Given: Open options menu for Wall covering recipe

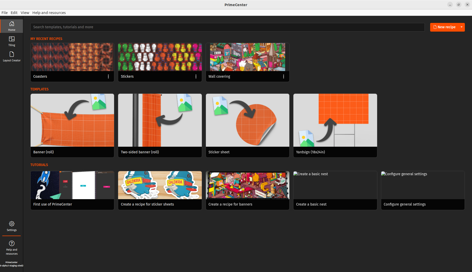Looking at the screenshot, I should coord(283,76).
